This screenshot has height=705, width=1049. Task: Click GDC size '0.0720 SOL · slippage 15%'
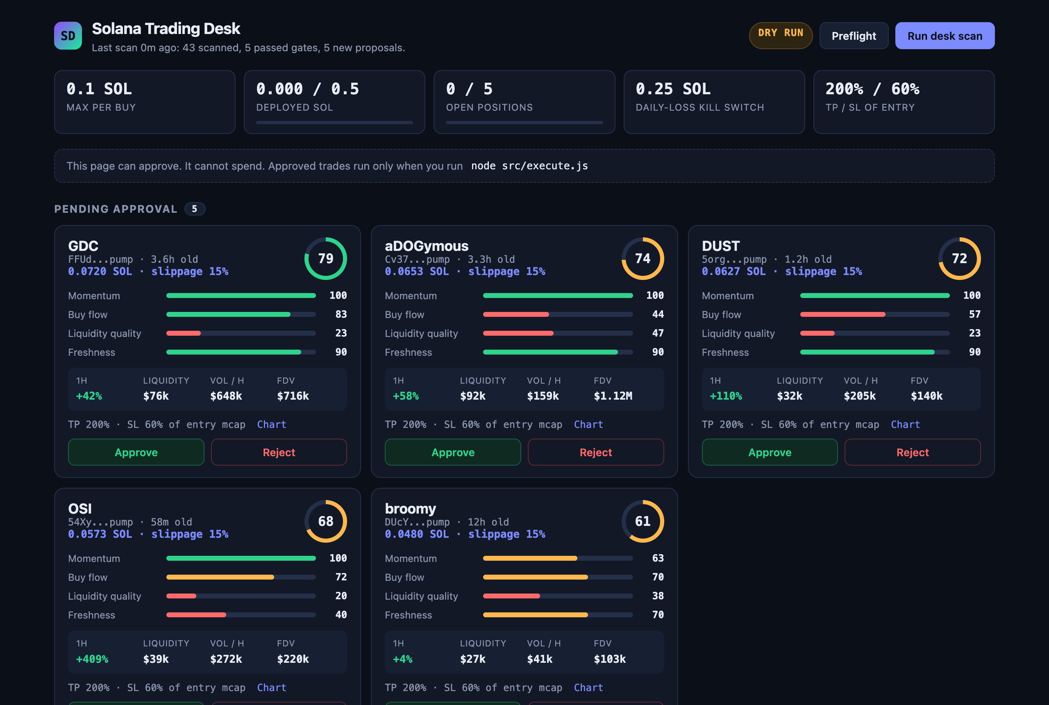point(148,271)
